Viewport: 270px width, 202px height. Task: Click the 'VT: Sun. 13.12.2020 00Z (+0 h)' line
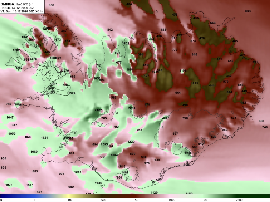tap(21, 11)
